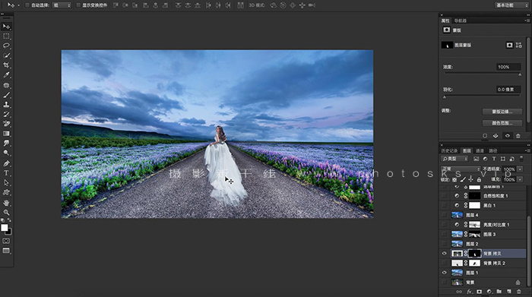Viewport: 532px width, 297px height.
Task: Select the Hand tool
Action: (x=6, y=203)
